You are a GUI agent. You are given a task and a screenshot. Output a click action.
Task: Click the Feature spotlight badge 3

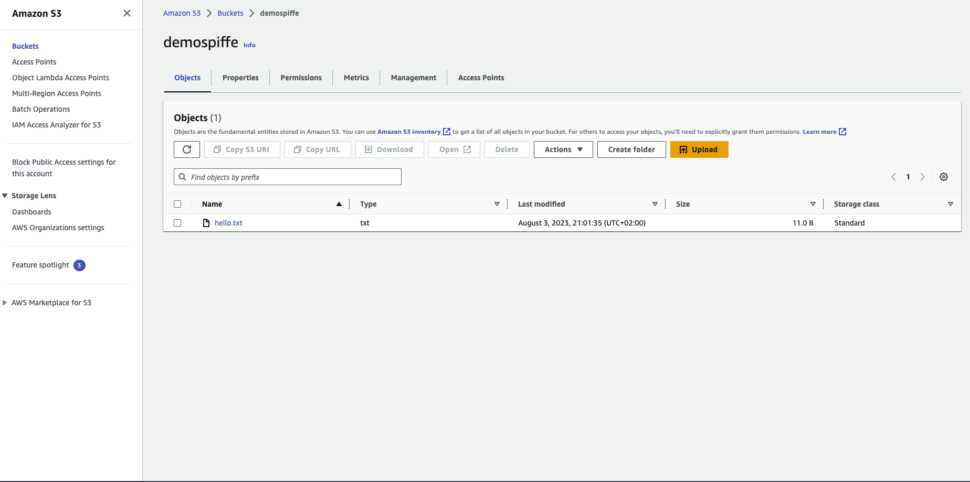79,265
